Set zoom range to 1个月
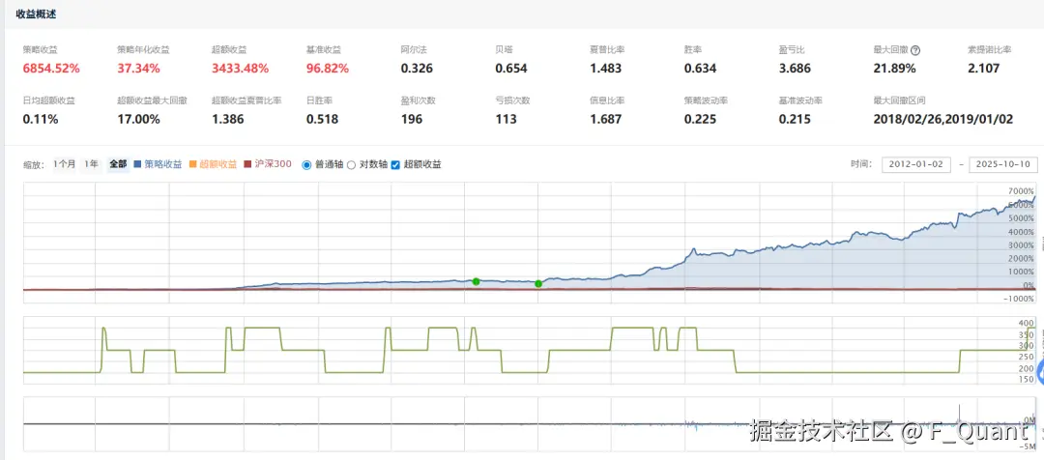This screenshot has height=460, width=1044. 66,164
